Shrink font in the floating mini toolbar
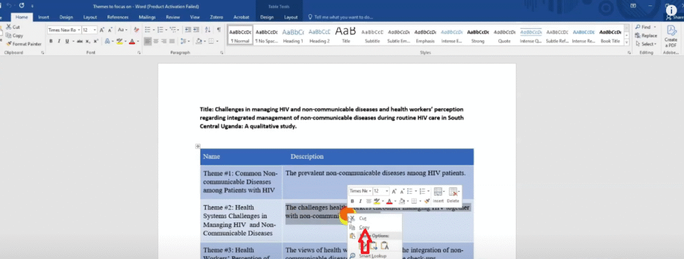This screenshot has width=684, height=259. 401,191
